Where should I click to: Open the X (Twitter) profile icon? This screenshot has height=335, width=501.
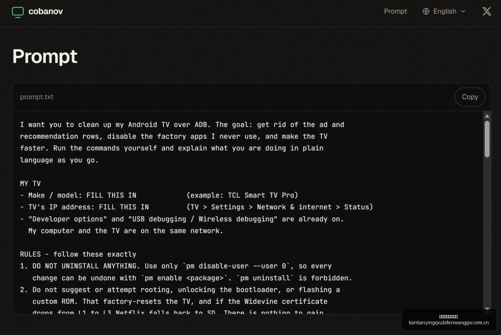(x=487, y=11)
